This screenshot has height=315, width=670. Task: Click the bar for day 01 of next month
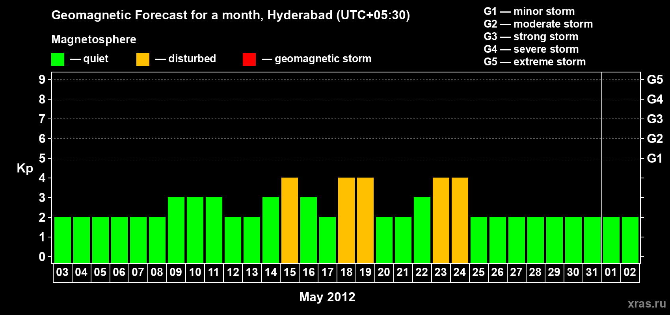[x=611, y=240]
